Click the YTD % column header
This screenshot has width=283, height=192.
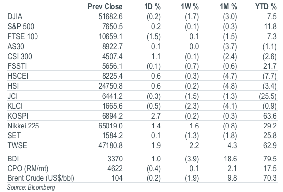(x=266, y=7)
